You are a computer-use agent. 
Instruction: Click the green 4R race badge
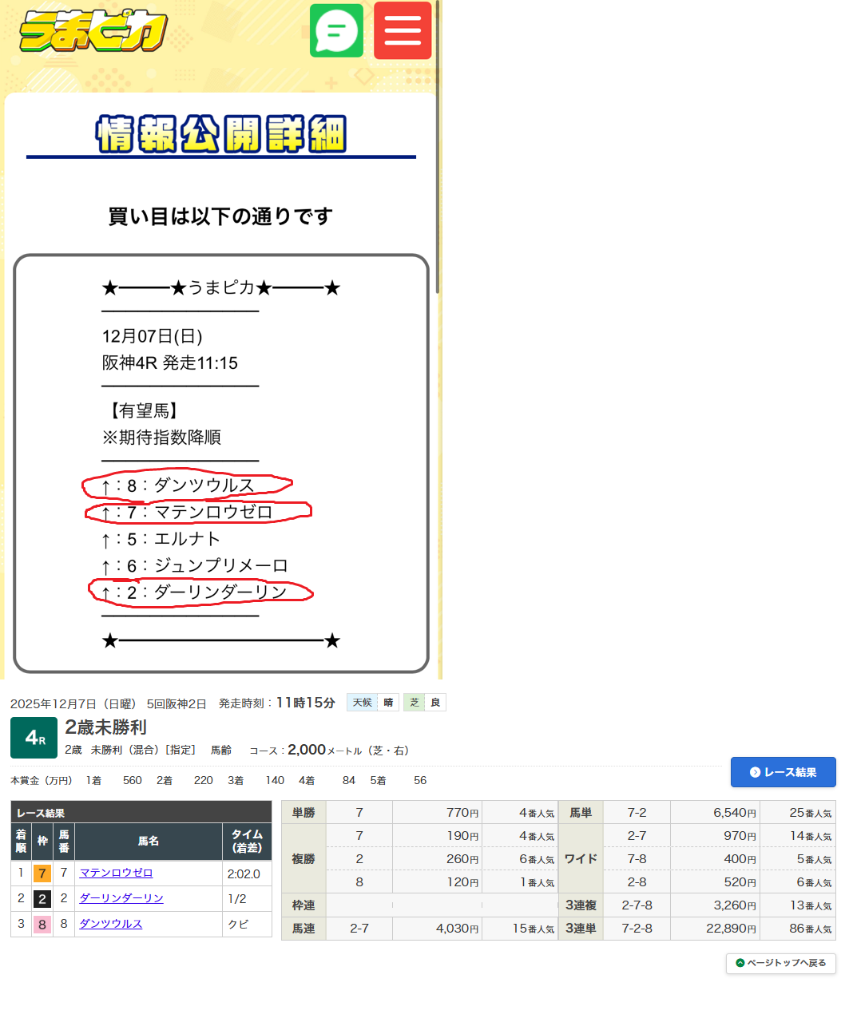pyautogui.click(x=34, y=738)
